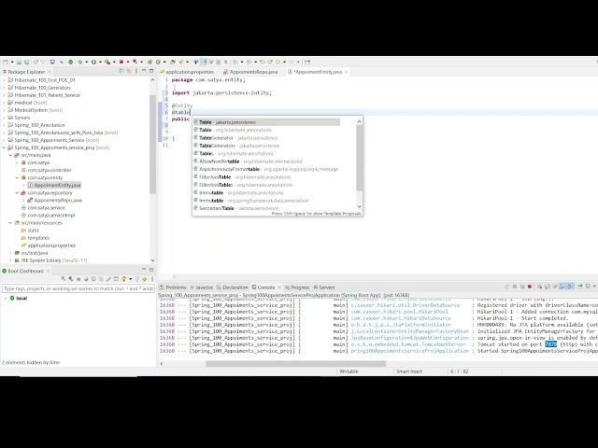Click Boot Dashboard stop square icon
Viewport: 598px width, 448px height.
click(78, 279)
